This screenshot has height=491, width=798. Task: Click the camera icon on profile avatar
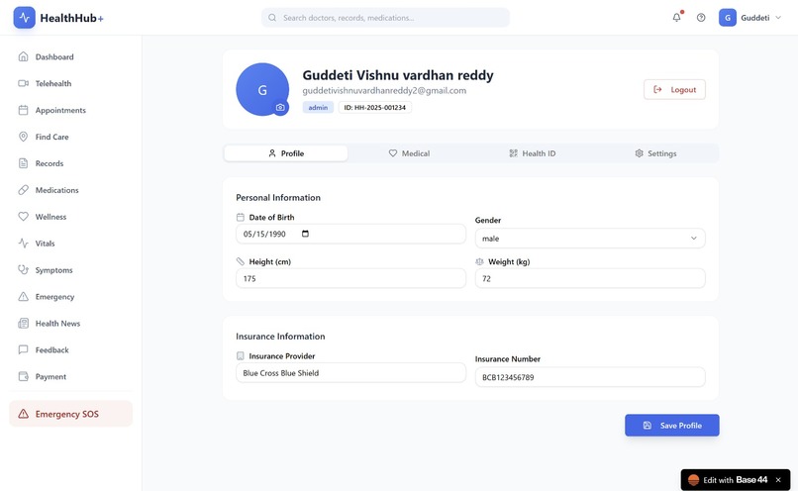coord(280,107)
